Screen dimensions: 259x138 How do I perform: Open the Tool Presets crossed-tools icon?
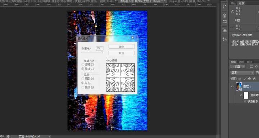(224, 39)
